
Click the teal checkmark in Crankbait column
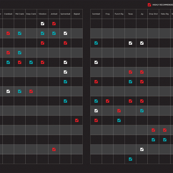[x=8, y=62]
